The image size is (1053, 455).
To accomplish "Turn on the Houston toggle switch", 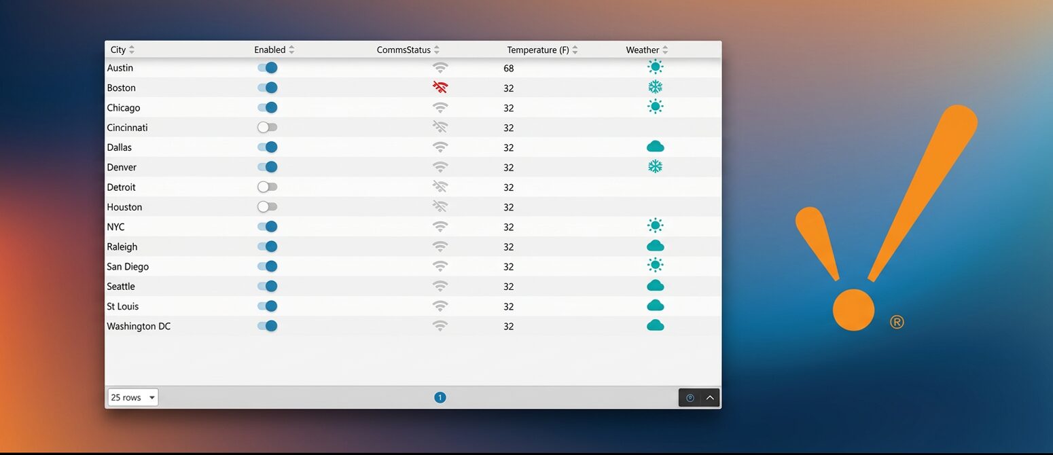I will pyautogui.click(x=267, y=207).
